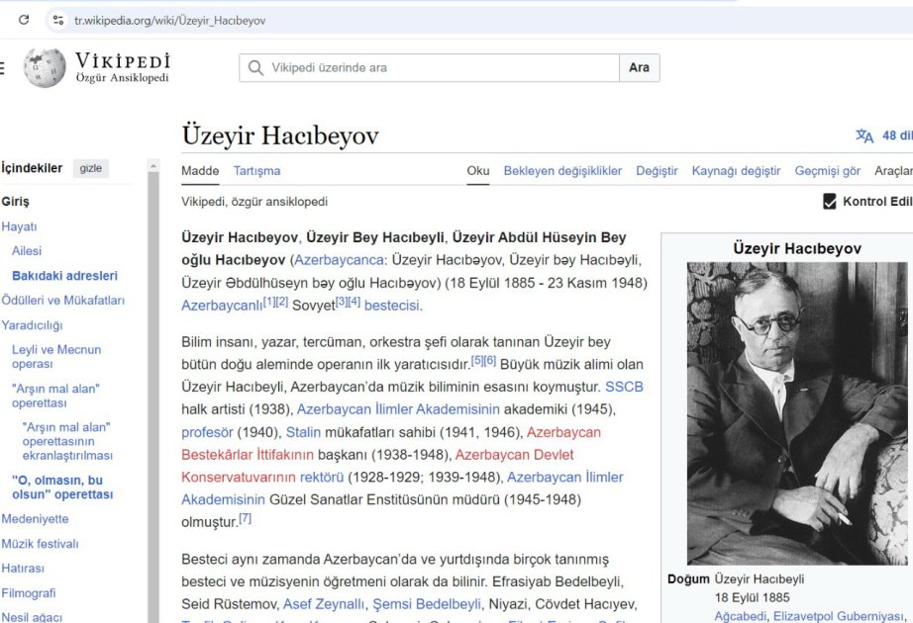Click the sidebar vertical scrollbar
This screenshot has height=623, width=913.
click(153, 396)
